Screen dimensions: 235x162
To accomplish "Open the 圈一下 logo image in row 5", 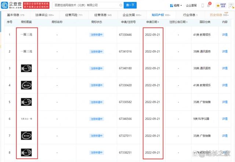I will coord(26,102).
